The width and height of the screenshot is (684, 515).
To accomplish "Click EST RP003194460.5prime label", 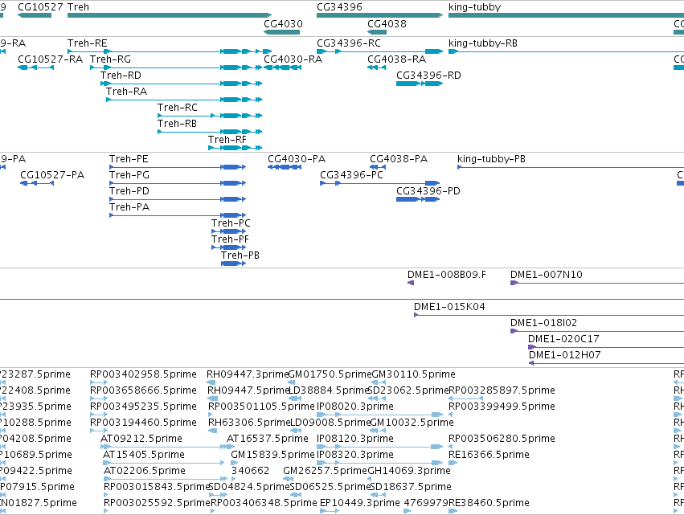I will tap(143, 423).
